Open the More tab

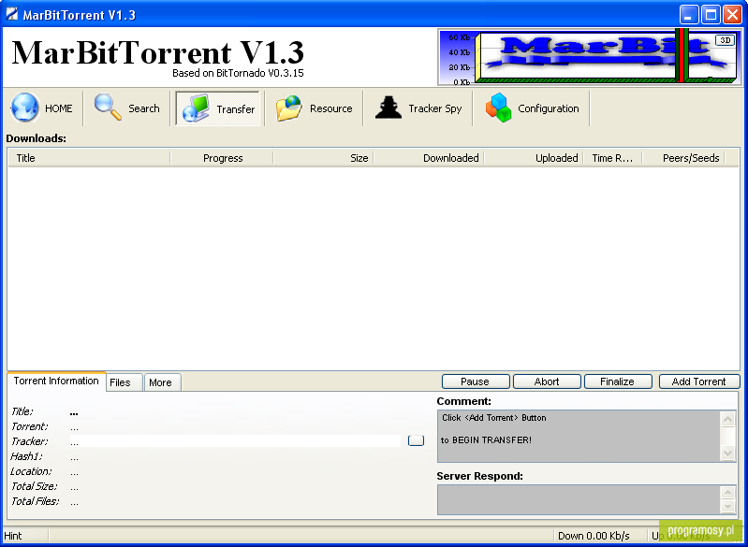(162, 382)
